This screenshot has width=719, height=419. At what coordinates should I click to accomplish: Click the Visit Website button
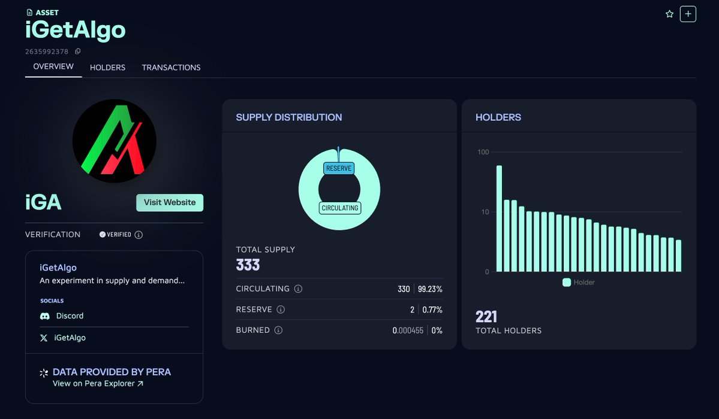tap(170, 202)
